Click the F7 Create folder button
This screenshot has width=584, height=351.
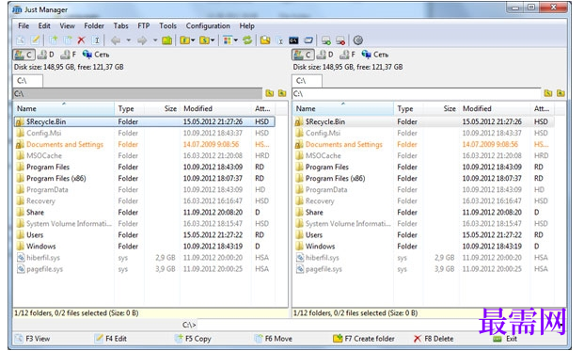pos(364,339)
